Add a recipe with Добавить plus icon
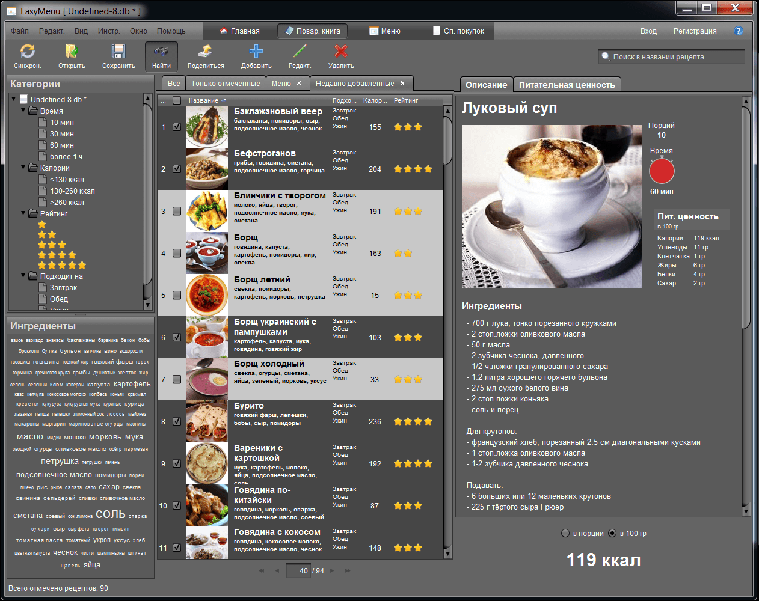The height and width of the screenshot is (601, 759). point(256,52)
